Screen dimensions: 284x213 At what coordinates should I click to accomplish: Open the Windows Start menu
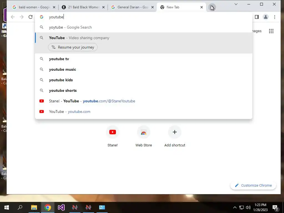coord(7,207)
